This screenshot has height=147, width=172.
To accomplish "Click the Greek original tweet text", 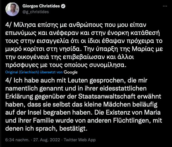I will (84, 45).
